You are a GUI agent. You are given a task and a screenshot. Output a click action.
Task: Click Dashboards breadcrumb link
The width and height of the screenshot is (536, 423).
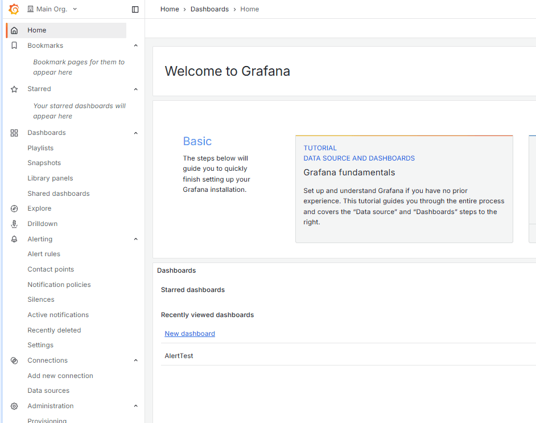pos(209,9)
